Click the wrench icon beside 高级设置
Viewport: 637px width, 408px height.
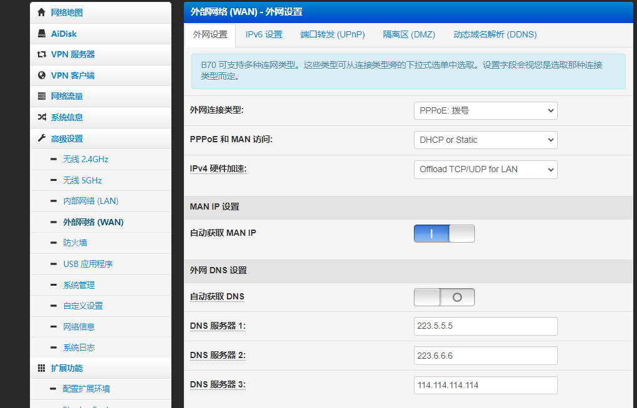[41, 138]
